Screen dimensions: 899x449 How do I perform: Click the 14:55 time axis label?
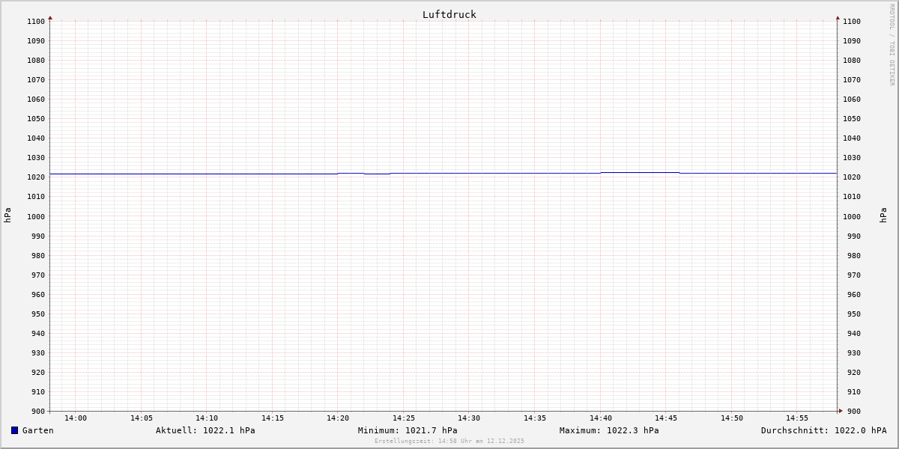pos(797,418)
